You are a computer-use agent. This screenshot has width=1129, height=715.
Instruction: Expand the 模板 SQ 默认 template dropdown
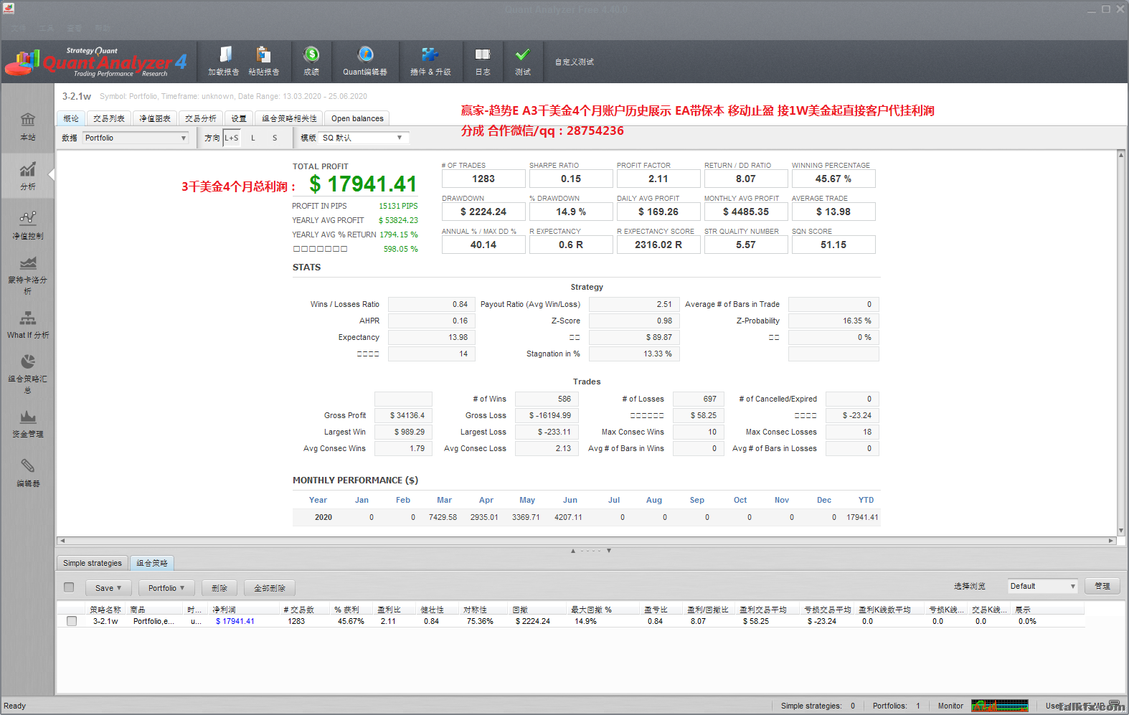[364, 138]
